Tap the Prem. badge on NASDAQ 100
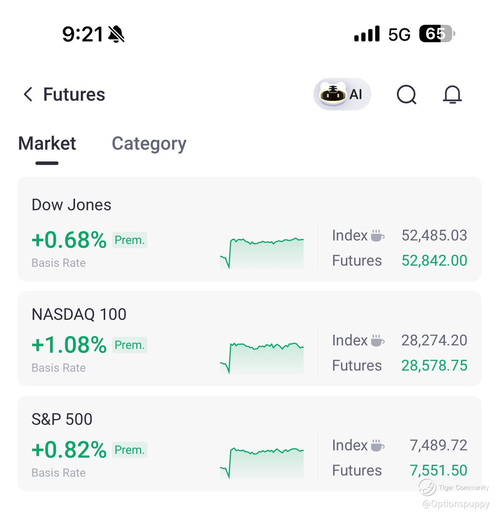 [130, 345]
